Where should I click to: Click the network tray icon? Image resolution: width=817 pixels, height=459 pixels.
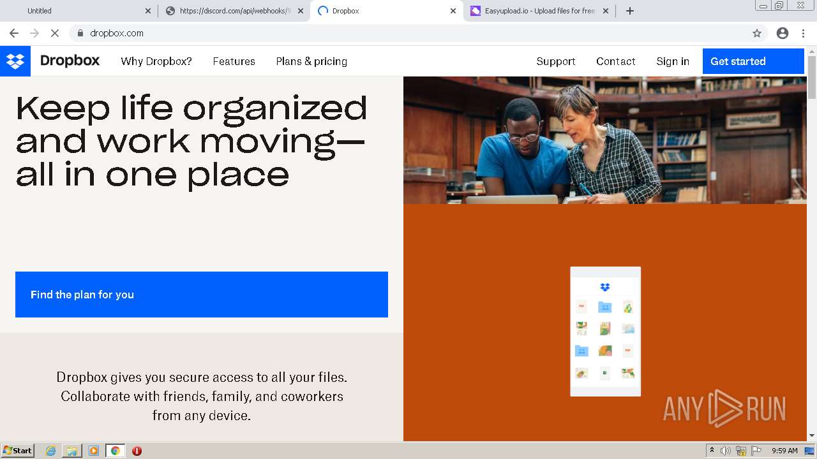click(741, 451)
